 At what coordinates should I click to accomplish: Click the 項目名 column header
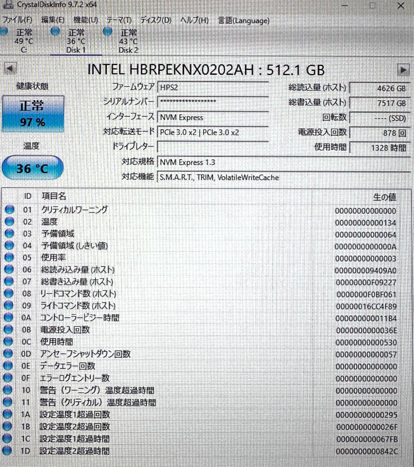click(x=54, y=196)
